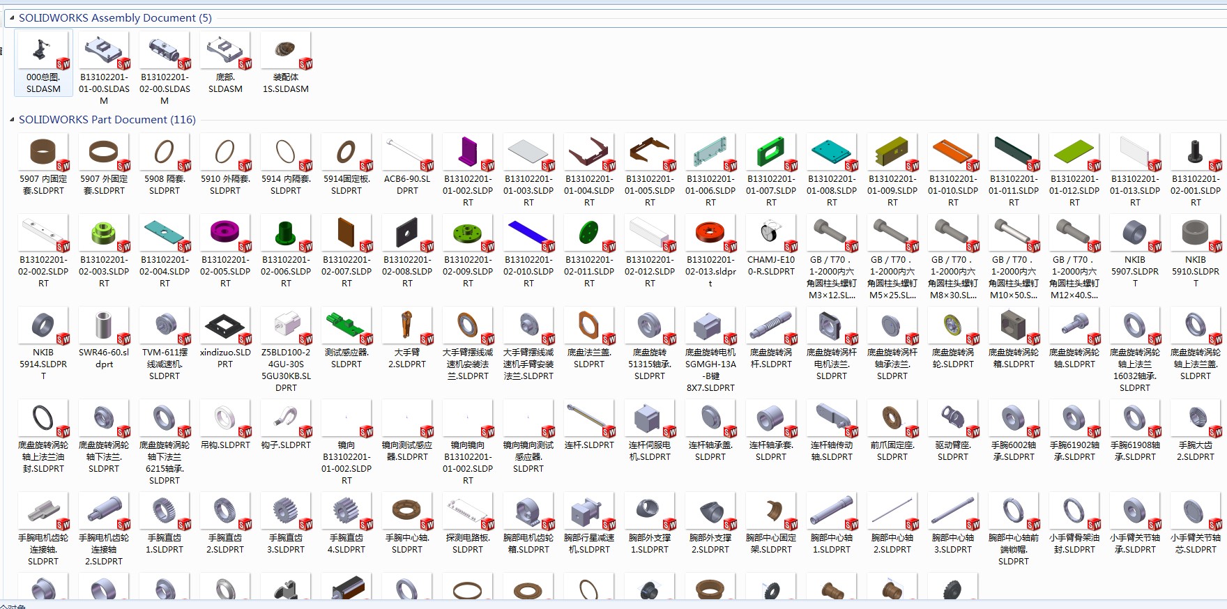Select the Z5BLD100-24GU-30S motor part icon

coord(286,325)
